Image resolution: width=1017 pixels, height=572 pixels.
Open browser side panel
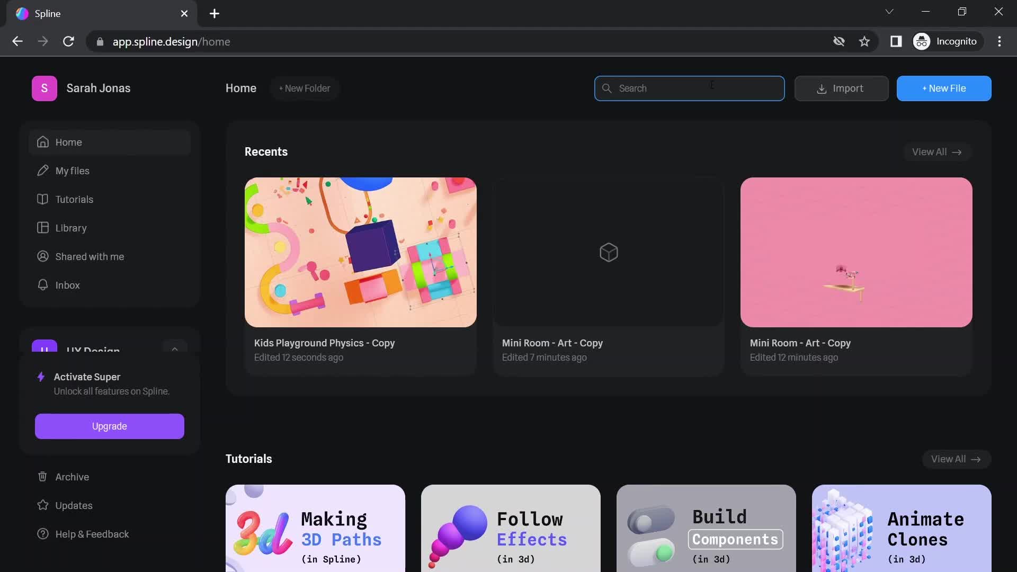click(x=896, y=41)
